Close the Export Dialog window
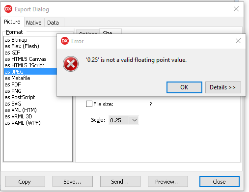 [x=236, y=9]
